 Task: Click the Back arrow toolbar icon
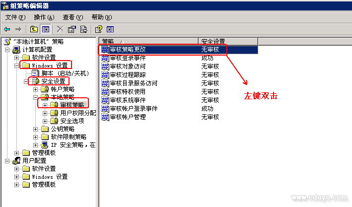[x=7, y=29]
